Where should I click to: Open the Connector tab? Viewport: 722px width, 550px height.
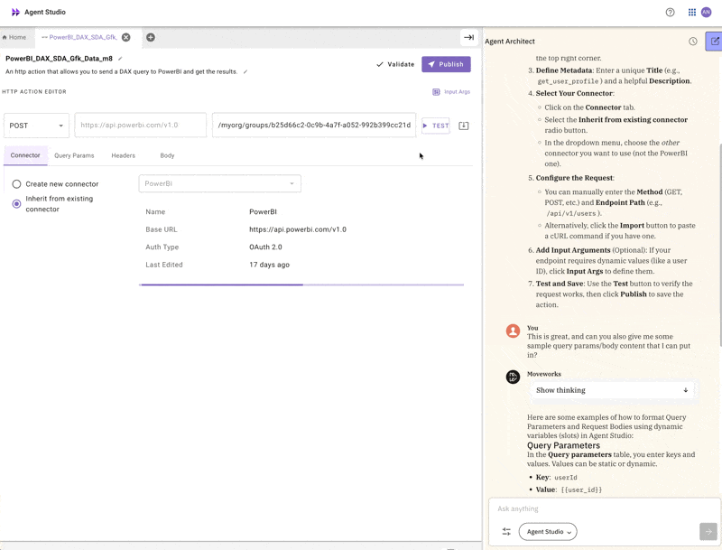[x=25, y=155]
